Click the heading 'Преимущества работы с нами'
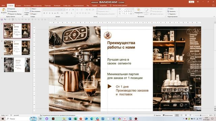This screenshot has width=216, height=121. click(121, 45)
